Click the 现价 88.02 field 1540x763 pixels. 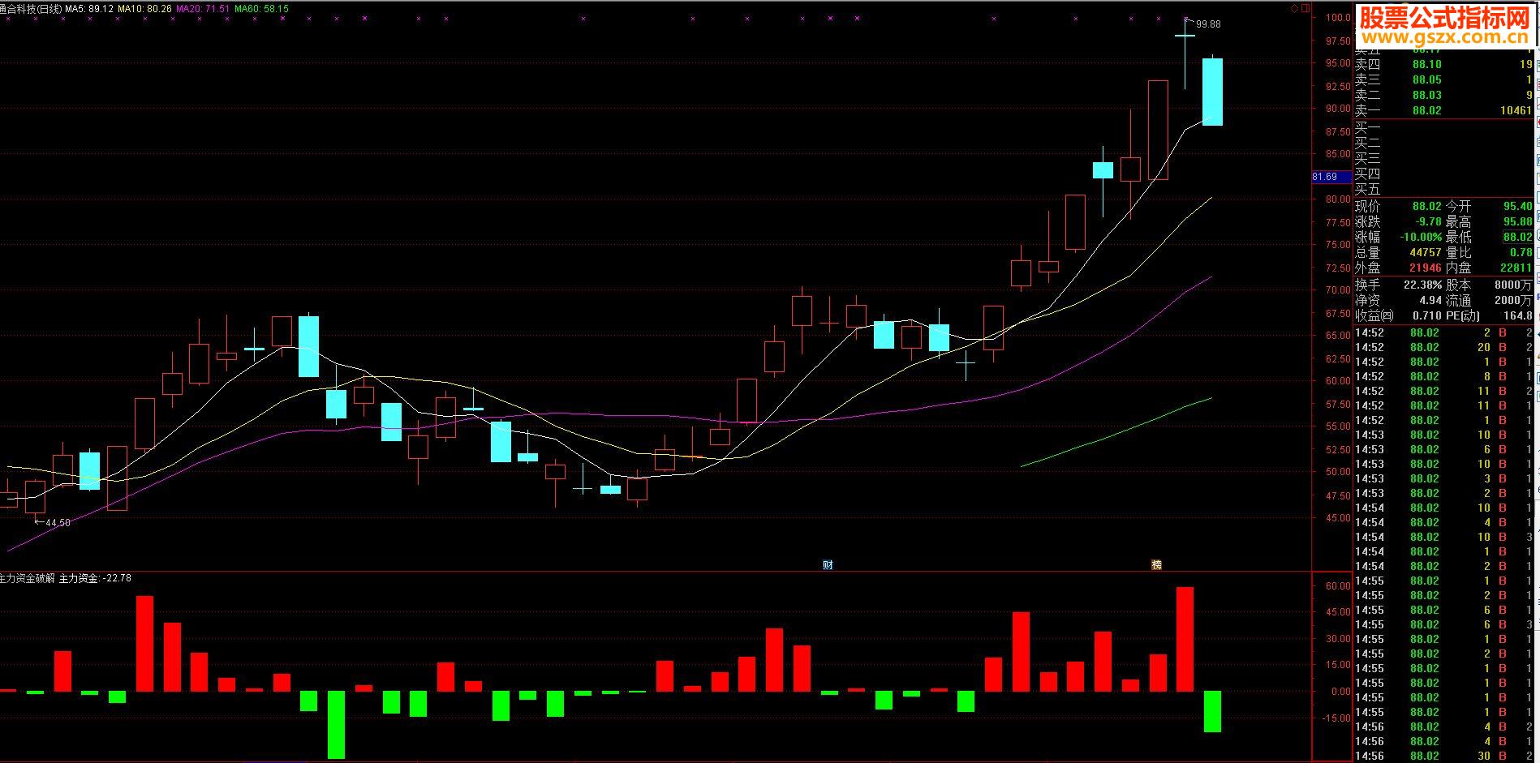coord(1399,207)
